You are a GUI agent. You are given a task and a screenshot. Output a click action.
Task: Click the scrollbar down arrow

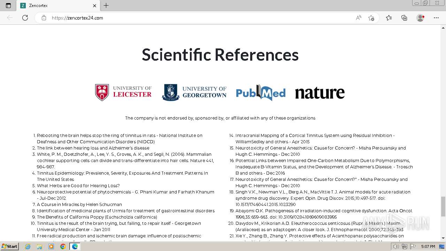point(443,238)
